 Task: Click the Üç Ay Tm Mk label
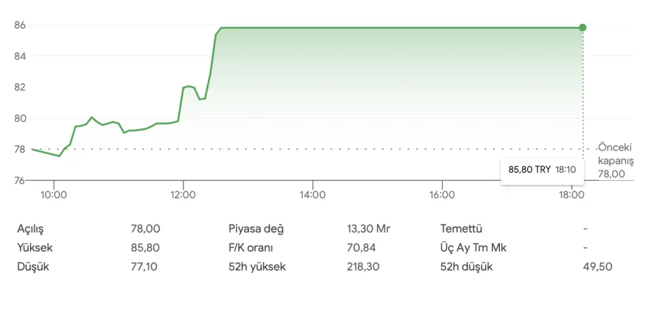click(x=473, y=248)
